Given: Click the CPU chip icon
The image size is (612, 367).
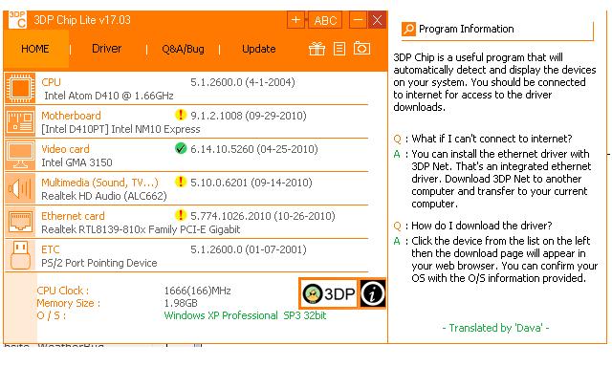Looking at the screenshot, I should pyautogui.click(x=20, y=88).
